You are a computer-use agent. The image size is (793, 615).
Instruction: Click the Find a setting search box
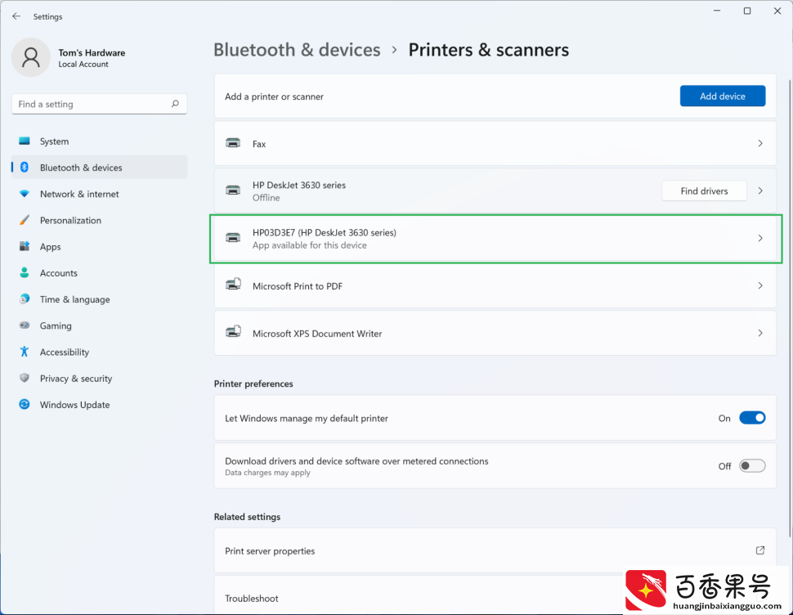coord(99,104)
